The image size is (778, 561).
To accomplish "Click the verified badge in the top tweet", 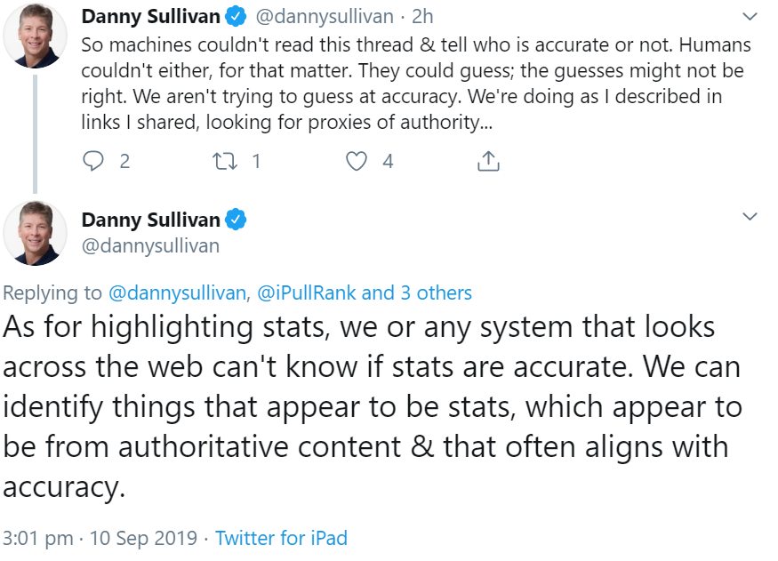I will (x=236, y=15).
